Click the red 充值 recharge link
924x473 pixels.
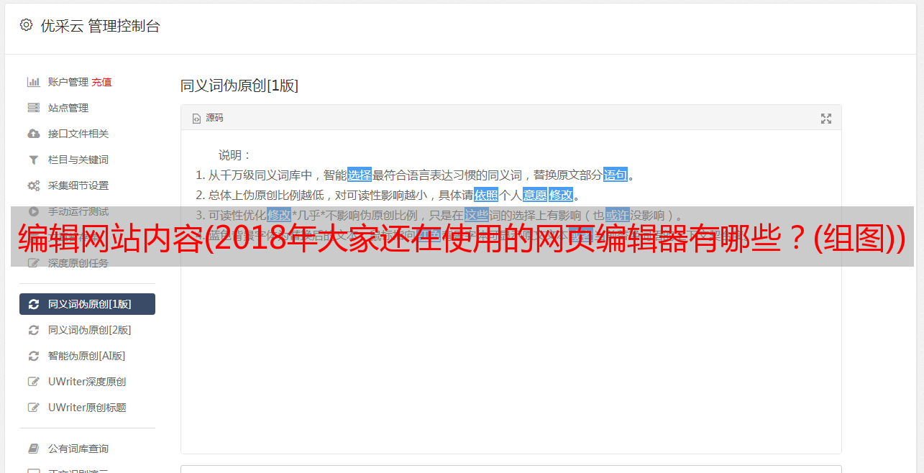[x=101, y=82]
